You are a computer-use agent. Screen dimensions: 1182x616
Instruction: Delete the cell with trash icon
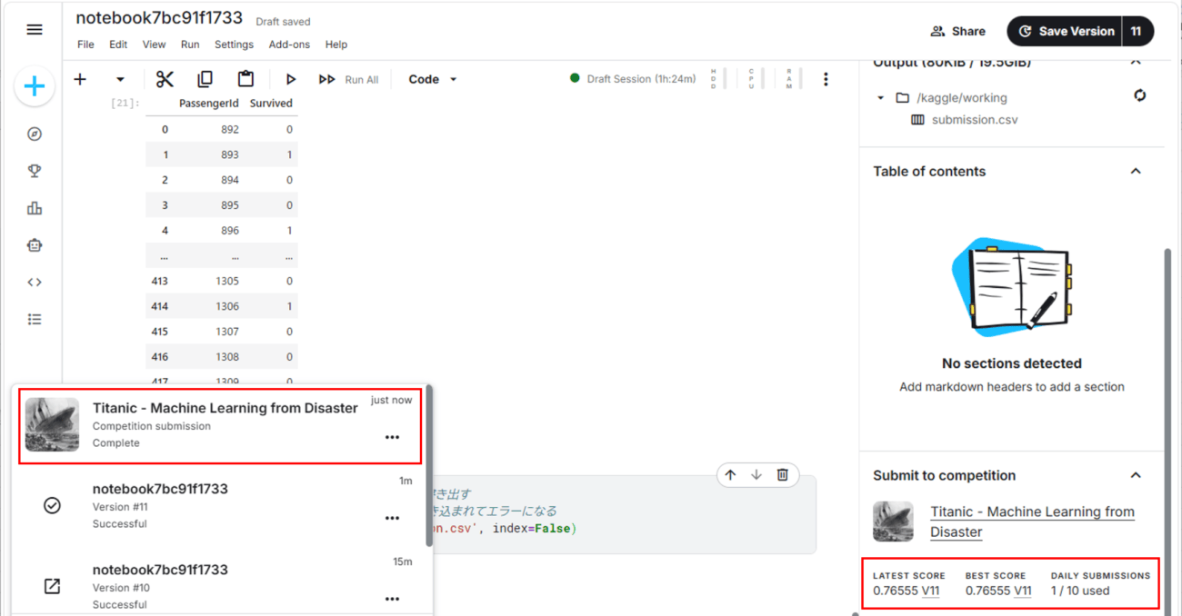coord(782,475)
